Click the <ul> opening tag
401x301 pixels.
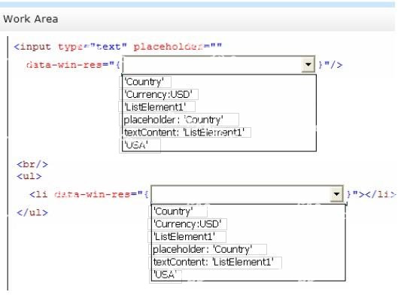29,176
